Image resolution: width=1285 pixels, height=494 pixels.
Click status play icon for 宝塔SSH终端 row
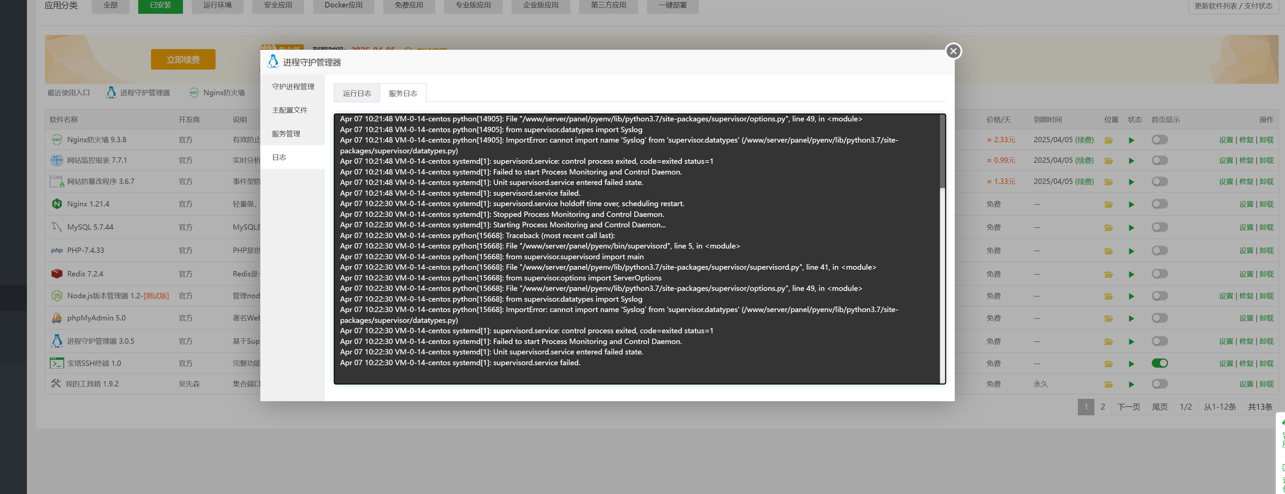(1131, 364)
